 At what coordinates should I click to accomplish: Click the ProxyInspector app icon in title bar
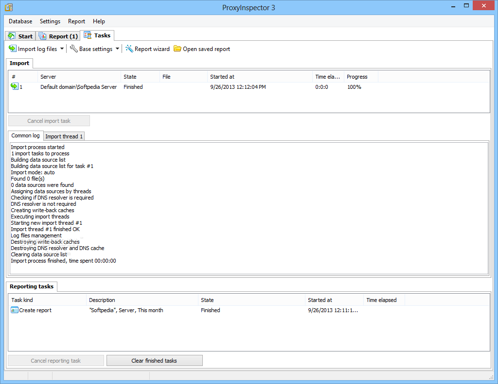pos(9,7)
